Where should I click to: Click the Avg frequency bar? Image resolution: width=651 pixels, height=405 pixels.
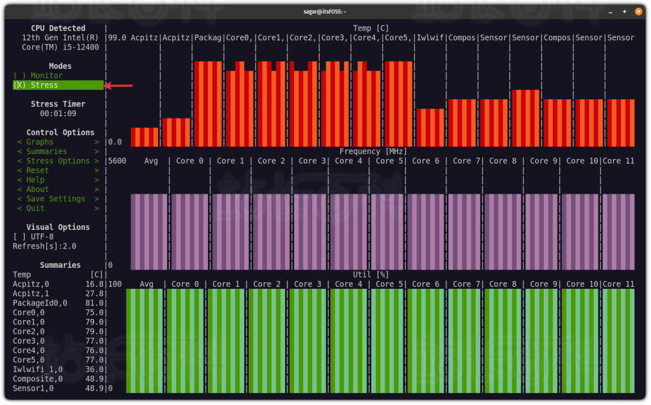click(x=149, y=232)
